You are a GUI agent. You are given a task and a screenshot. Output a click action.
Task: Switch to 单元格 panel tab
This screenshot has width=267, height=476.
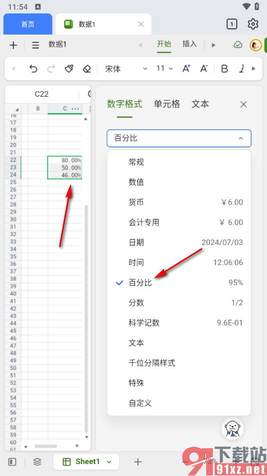[167, 104]
